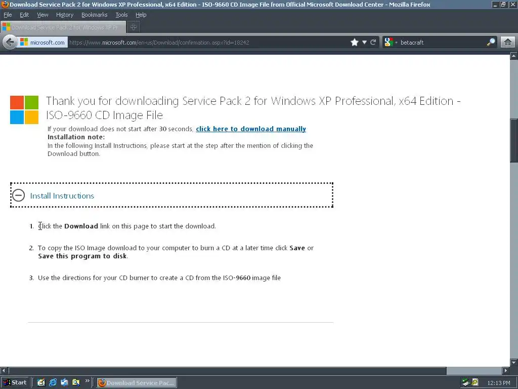Go to the Firefox home page icon
The height and width of the screenshot is (389, 518).
(x=508, y=43)
